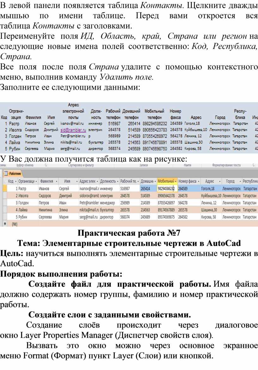Click work phone 568989 in upper table
Image resolution: width=258 pixels, height=370 pixels.
pyautogui.click(x=114, y=136)
